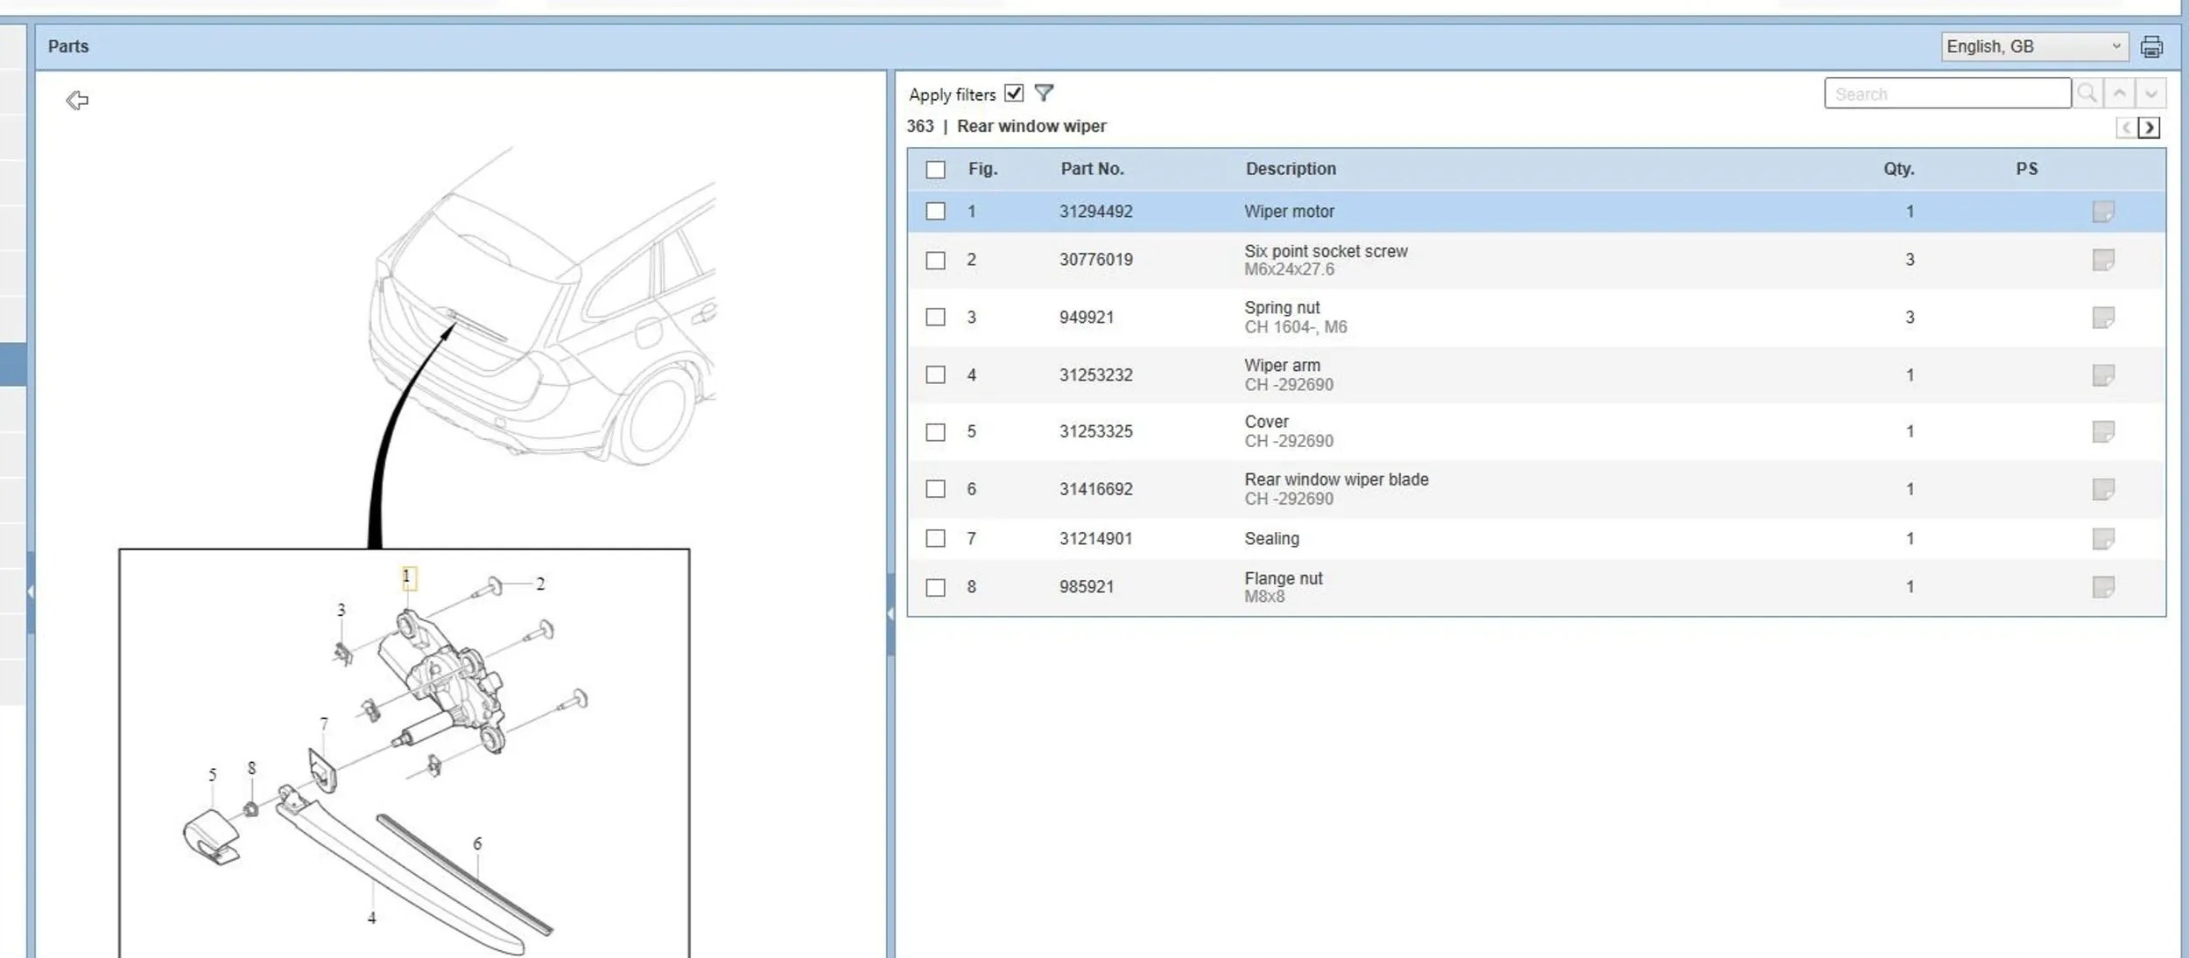Screen dimensions: 2189x958
Task: Select the Sealing part row
Action: pyautogui.click(x=1537, y=539)
